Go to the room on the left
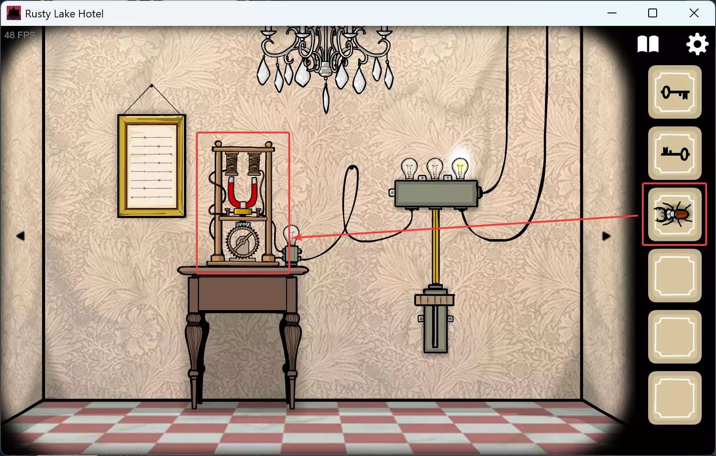 20,236
